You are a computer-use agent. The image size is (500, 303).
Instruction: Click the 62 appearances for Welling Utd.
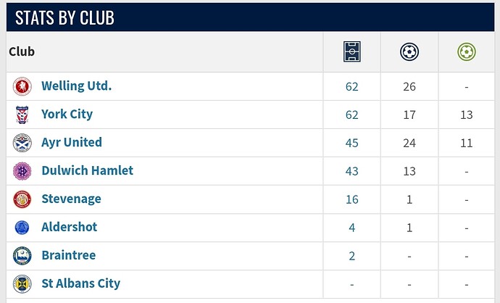click(x=351, y=86)
